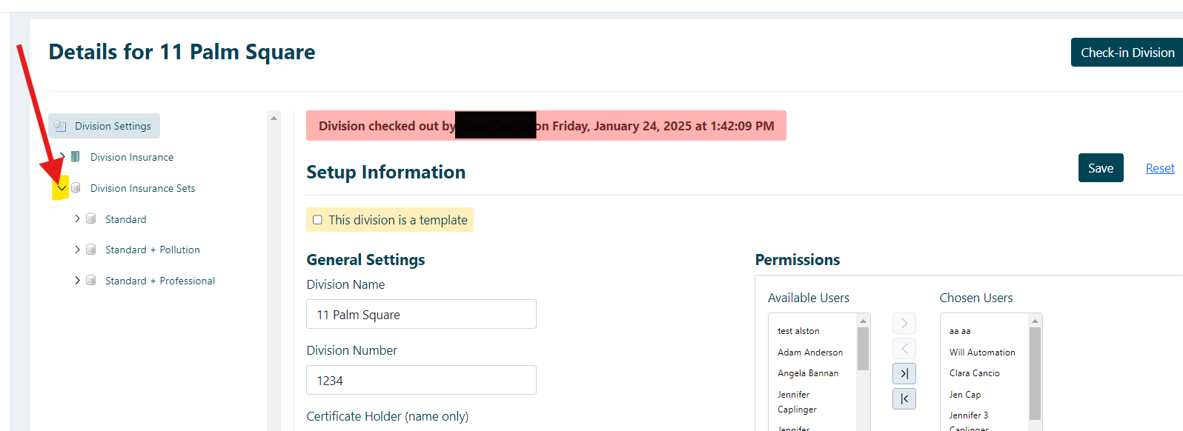
Task: Expand the Standard insurance set node
Action: (77, 219)
